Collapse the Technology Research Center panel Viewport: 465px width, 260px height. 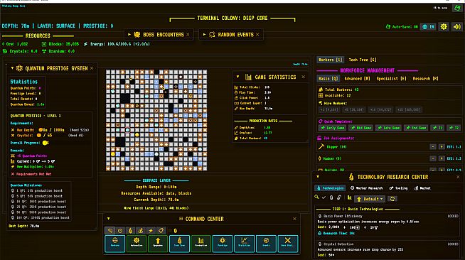(x=318, y=177)
